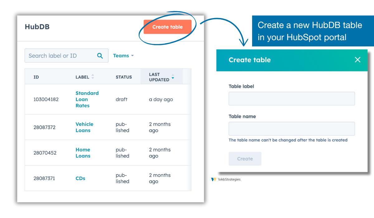Click the 'a day ago' cell
The width and height of the screenshot is (374, 218).
pyautogui.click(x=161, y=99)
